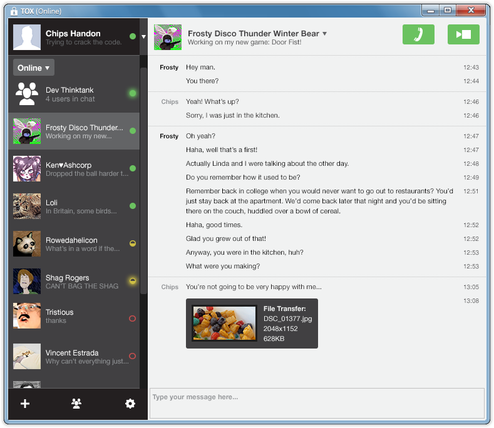Click Shag Rogers' yellow away status indicator

click(133, 280)
